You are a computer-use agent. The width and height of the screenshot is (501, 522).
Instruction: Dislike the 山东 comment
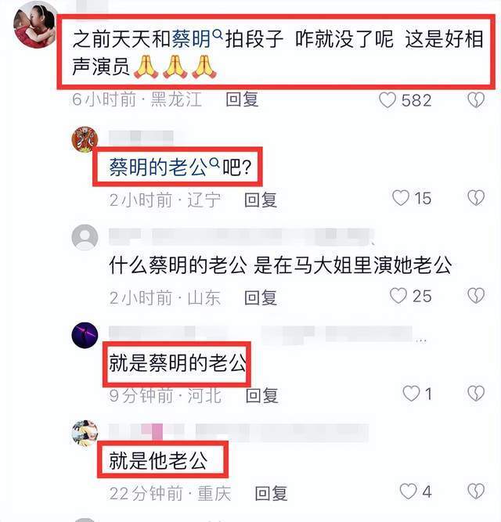point(476,295)
